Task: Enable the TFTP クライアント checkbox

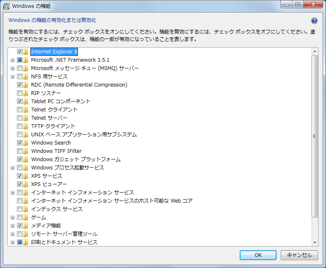Action: click(x=19, y=126)
